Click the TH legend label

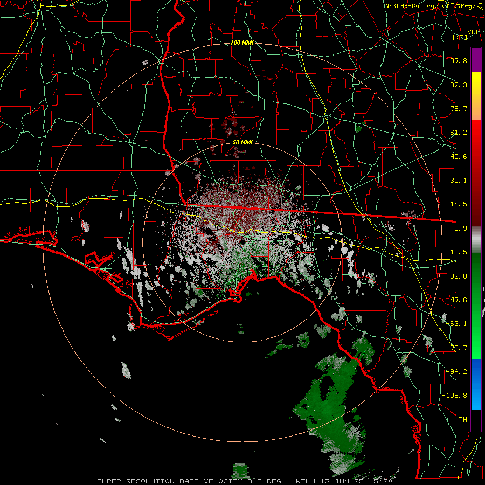(x=463, y=420)
